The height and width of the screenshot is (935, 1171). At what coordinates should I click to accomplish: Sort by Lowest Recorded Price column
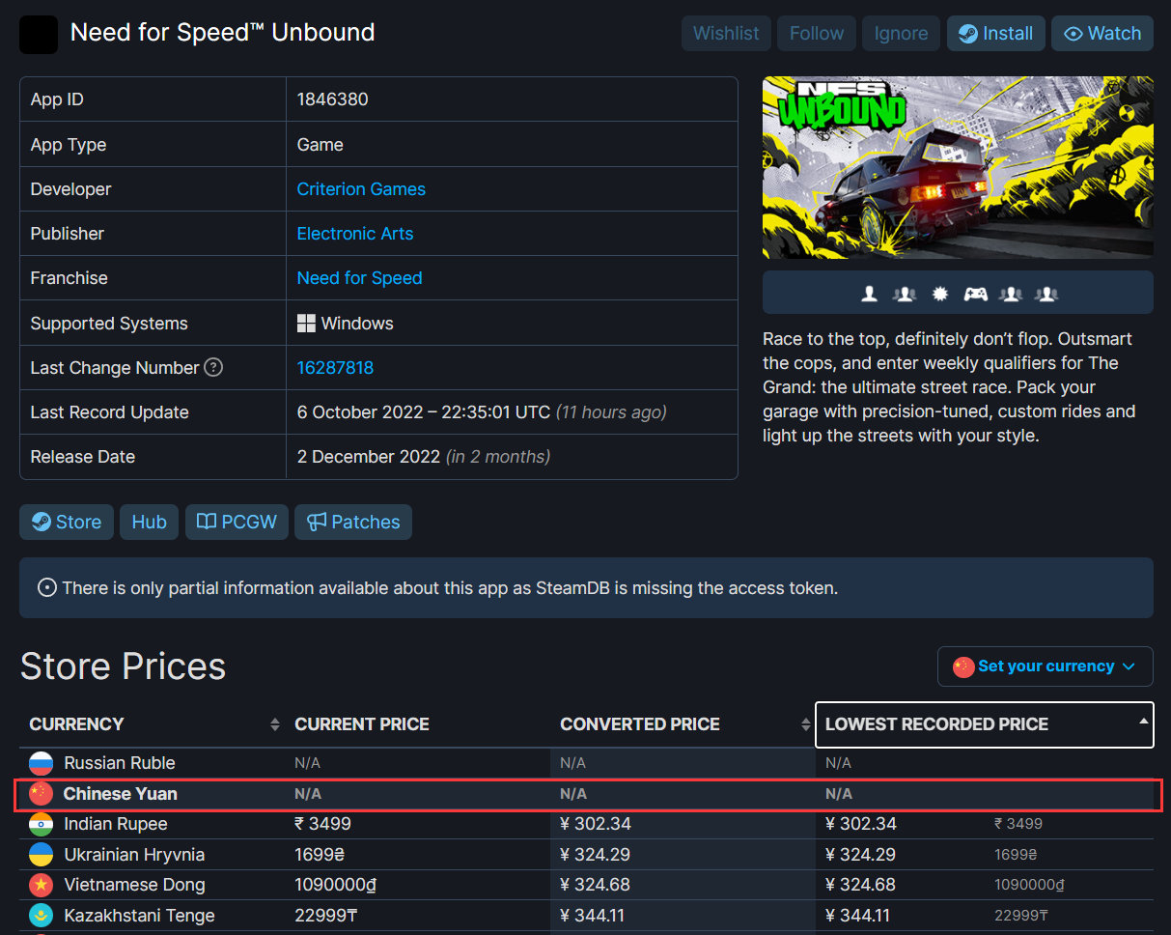pyautogui.click(x=984, y=724)
